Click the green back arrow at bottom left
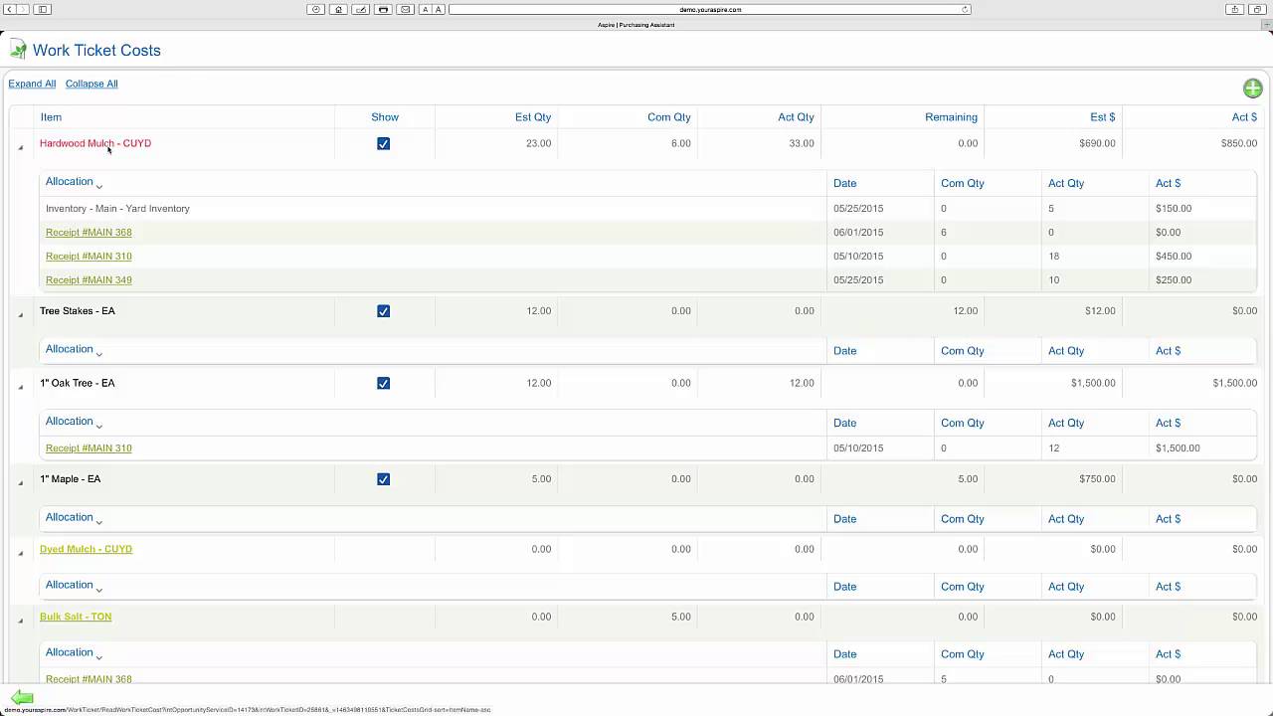The height and width of the screenshot is (716, 1273). [x=22, y=698]
